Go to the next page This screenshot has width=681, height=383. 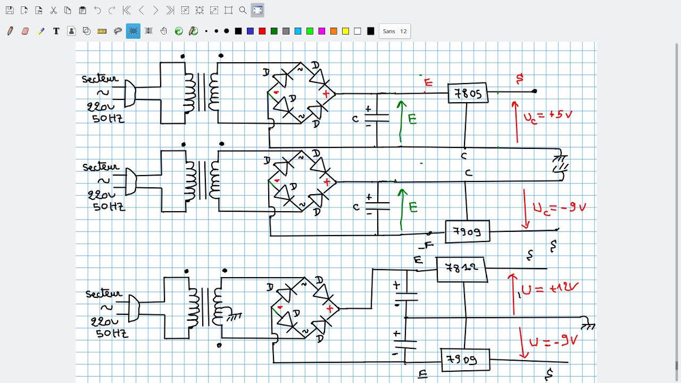coord(155,10)
